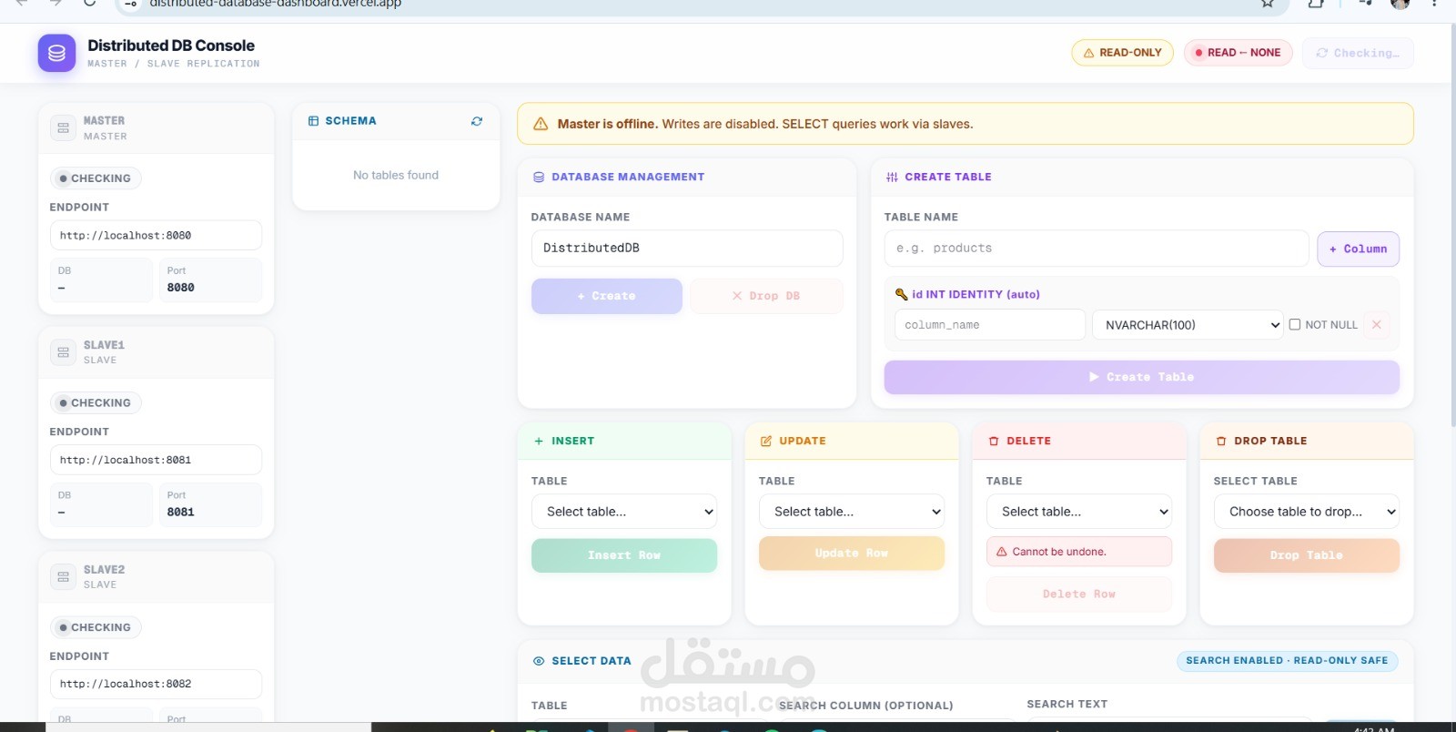Click the Insert plus icon
The image size is (1456, 732).
point(539,442)
